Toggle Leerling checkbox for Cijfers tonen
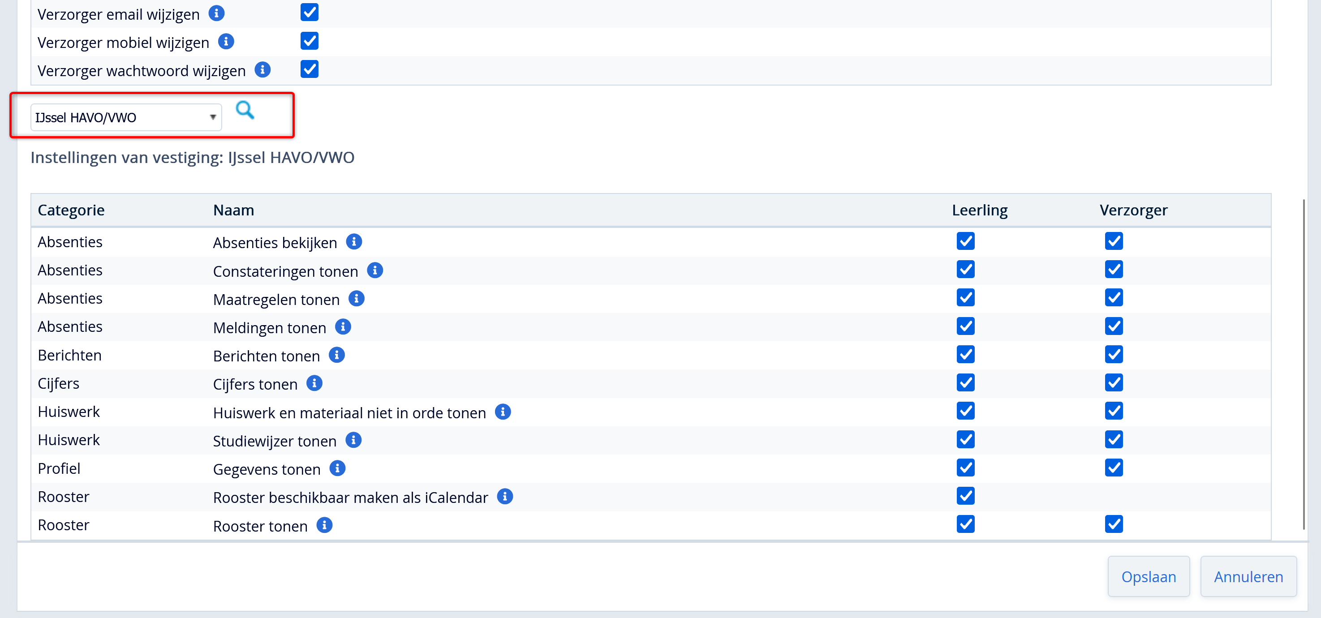 [x=966, y=382]
